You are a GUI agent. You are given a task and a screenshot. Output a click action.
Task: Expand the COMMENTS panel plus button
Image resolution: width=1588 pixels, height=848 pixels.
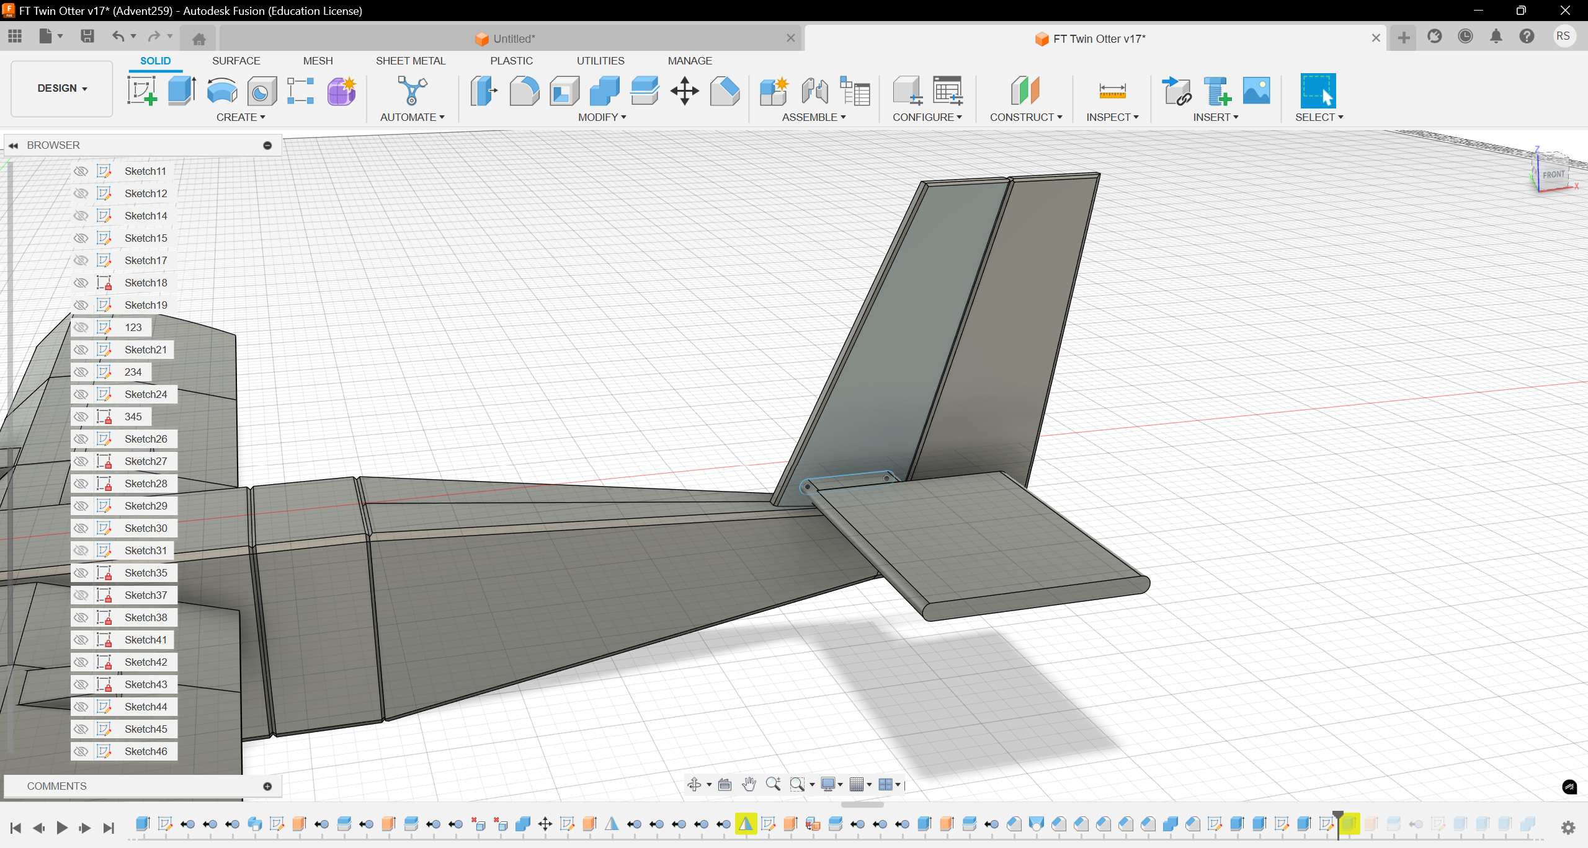267,786
